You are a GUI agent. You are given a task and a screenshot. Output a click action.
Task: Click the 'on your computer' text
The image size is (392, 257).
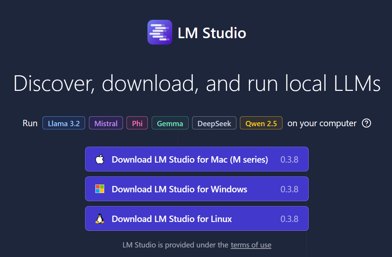tap(322, 123)
